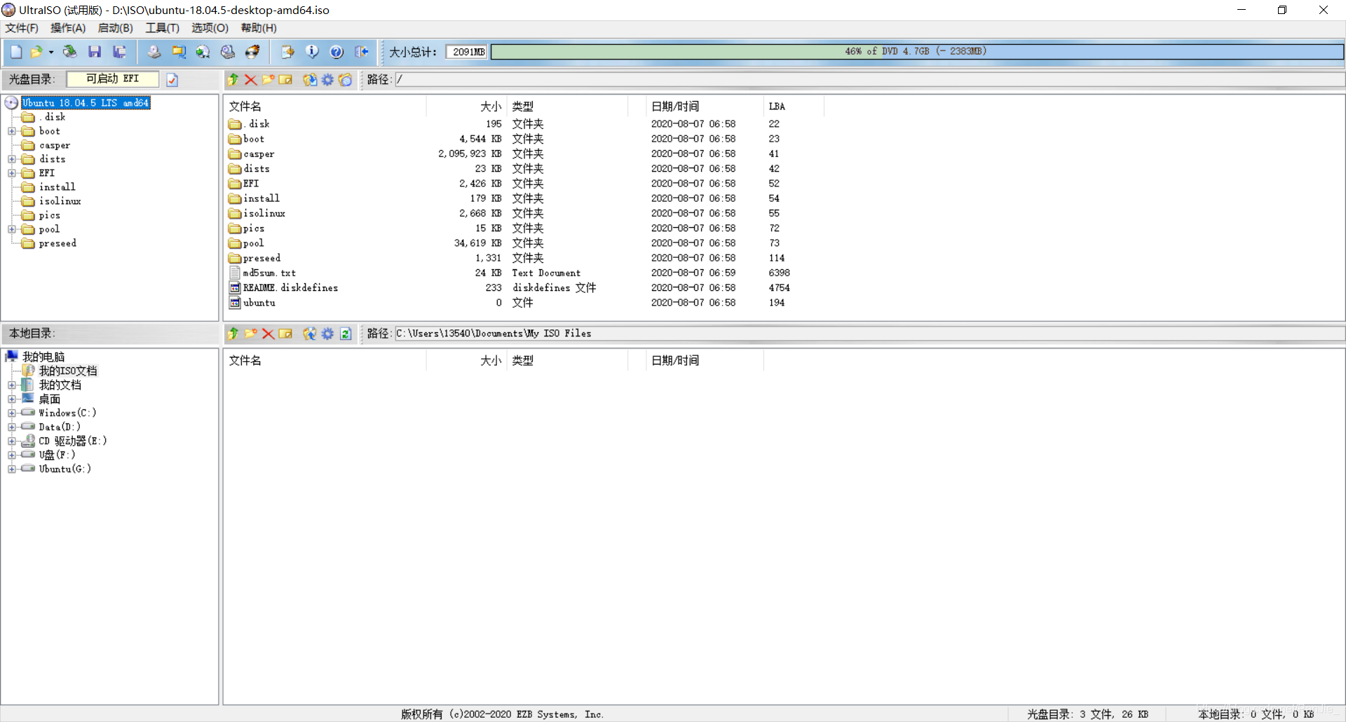1346x722 pixels.
Task: Click the local path field
Action: tap(869, 334)
